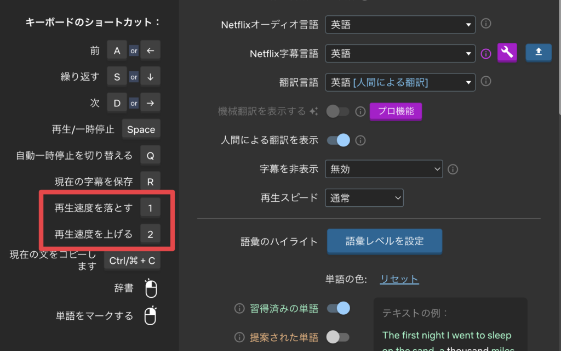The width and height of the screenshot is (561, 351).
Task: Click the リセット link for 単語の色
Action: (399, 279)
